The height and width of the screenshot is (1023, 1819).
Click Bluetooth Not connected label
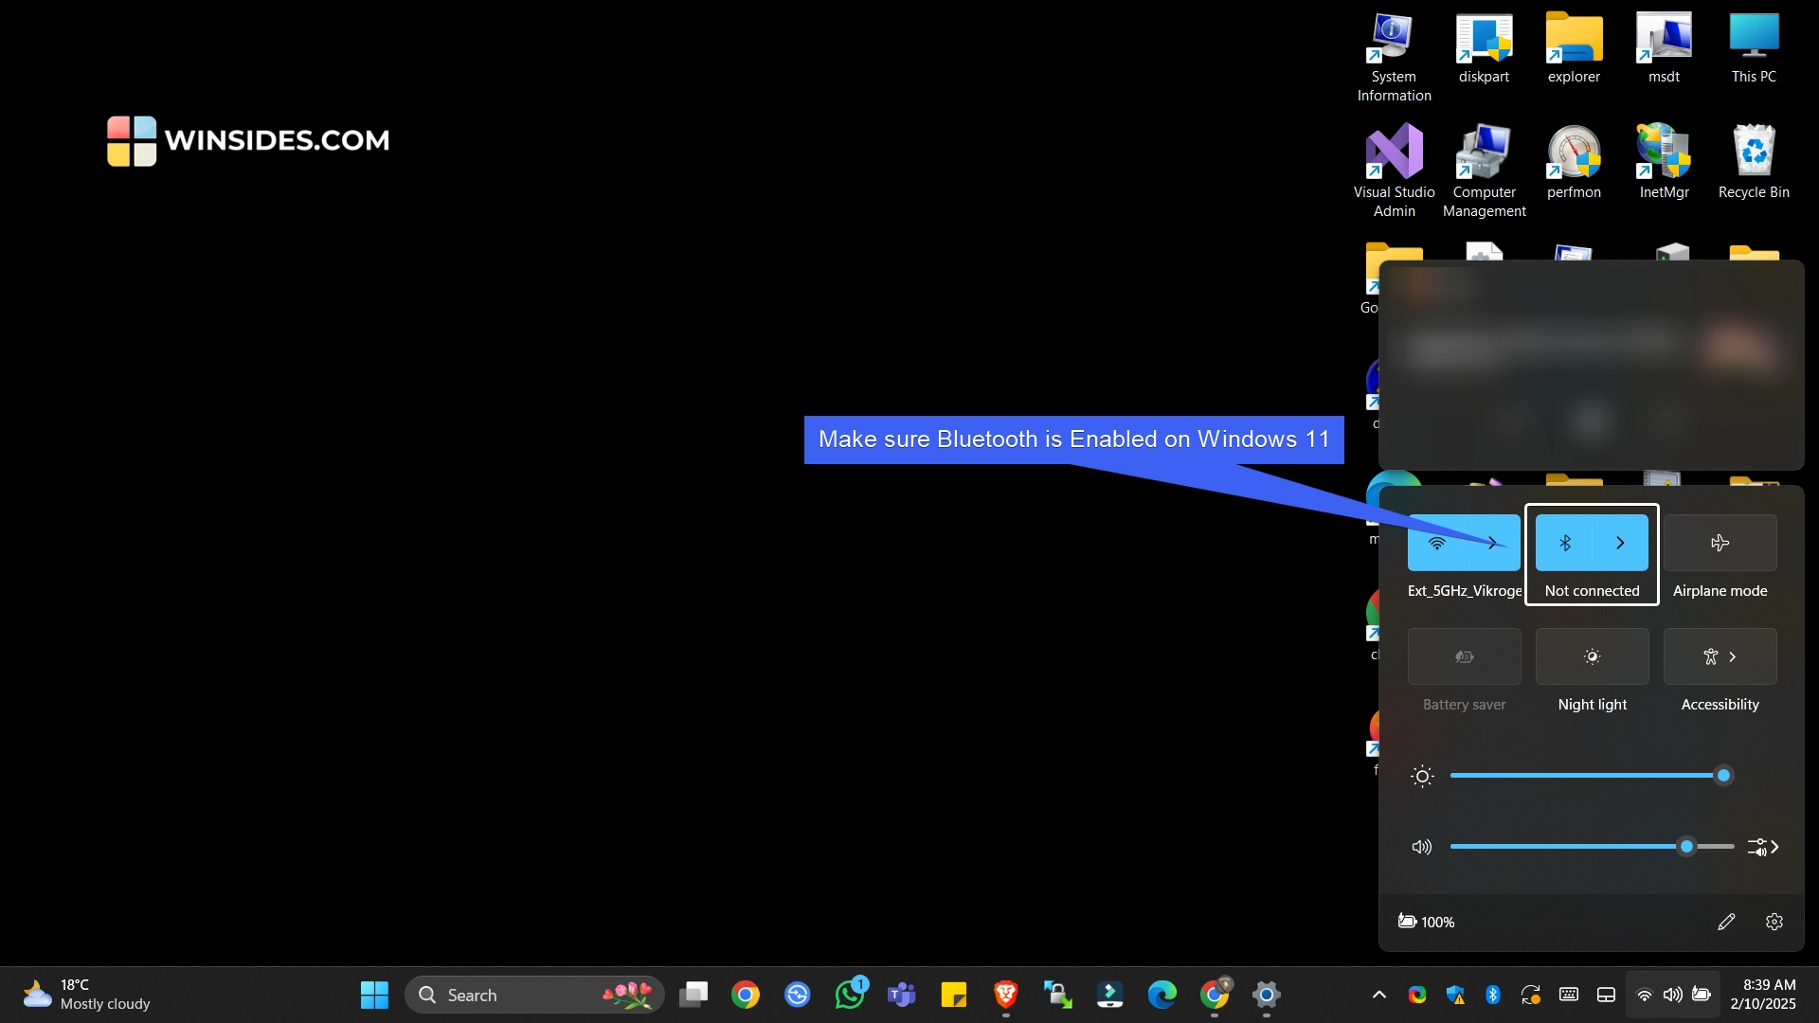[x=1591, y=589]
